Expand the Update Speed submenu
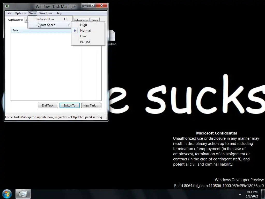Screen dimensions: 265x199 pyautogui.click(x=50, y=25)
